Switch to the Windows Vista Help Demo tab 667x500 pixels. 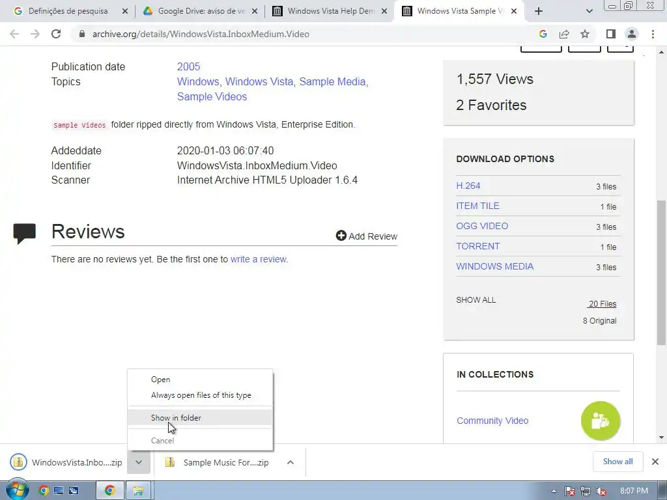coord(330,11)
